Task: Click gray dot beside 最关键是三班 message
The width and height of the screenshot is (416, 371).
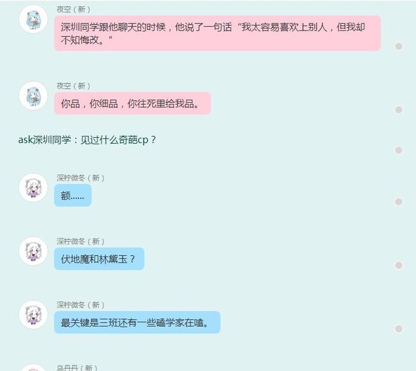Action: pos(398,329)
